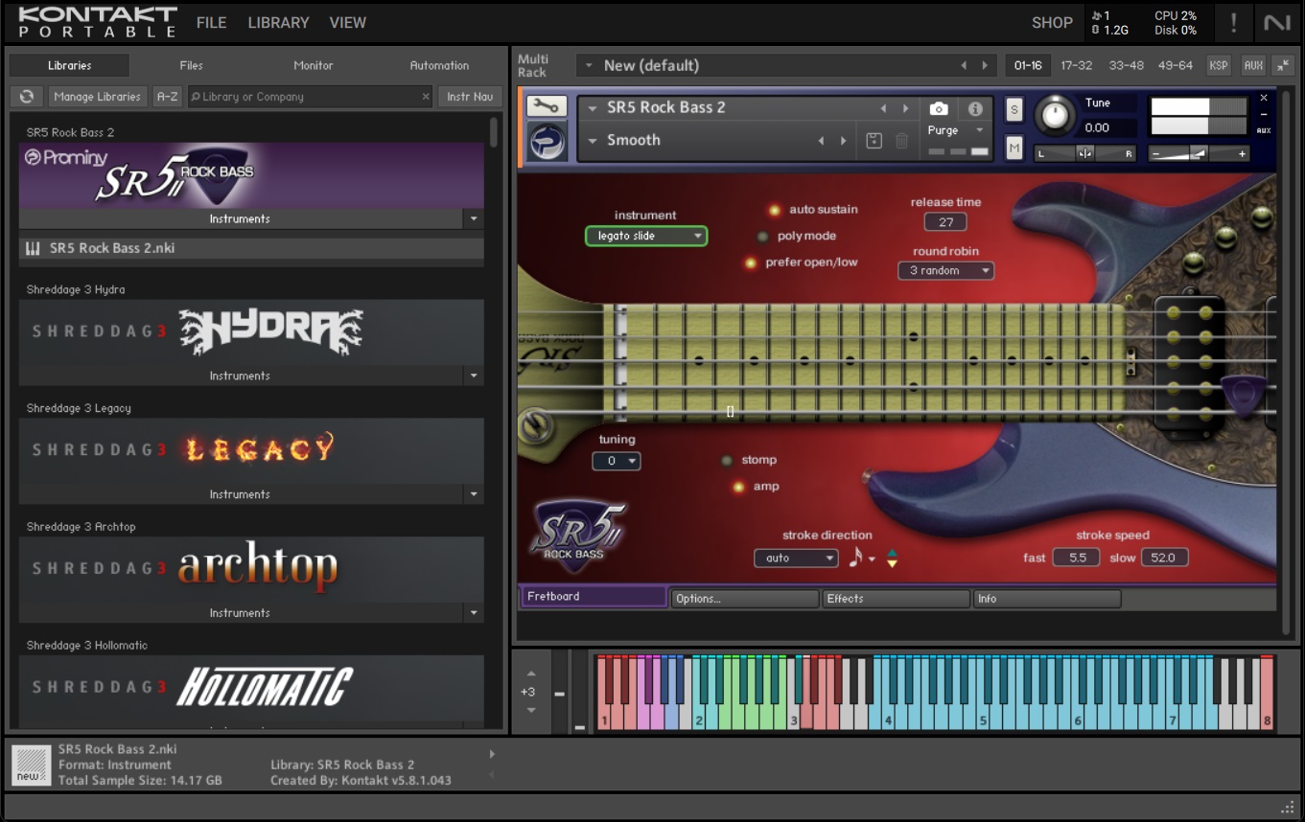Screen dimensions: 1305x822
Task: Open instrument edit mode wrench icon
Action: point(548,106)
